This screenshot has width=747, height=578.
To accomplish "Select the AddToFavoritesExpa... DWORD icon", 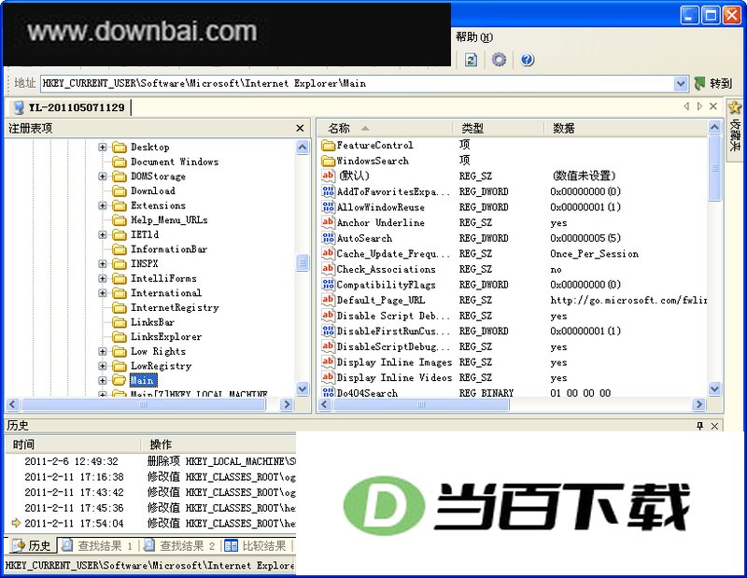I will coord(328,191).
